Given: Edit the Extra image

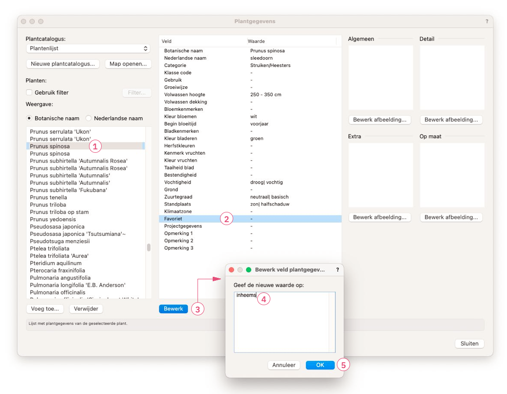Looking at the screenshot, I should (380, 217).
